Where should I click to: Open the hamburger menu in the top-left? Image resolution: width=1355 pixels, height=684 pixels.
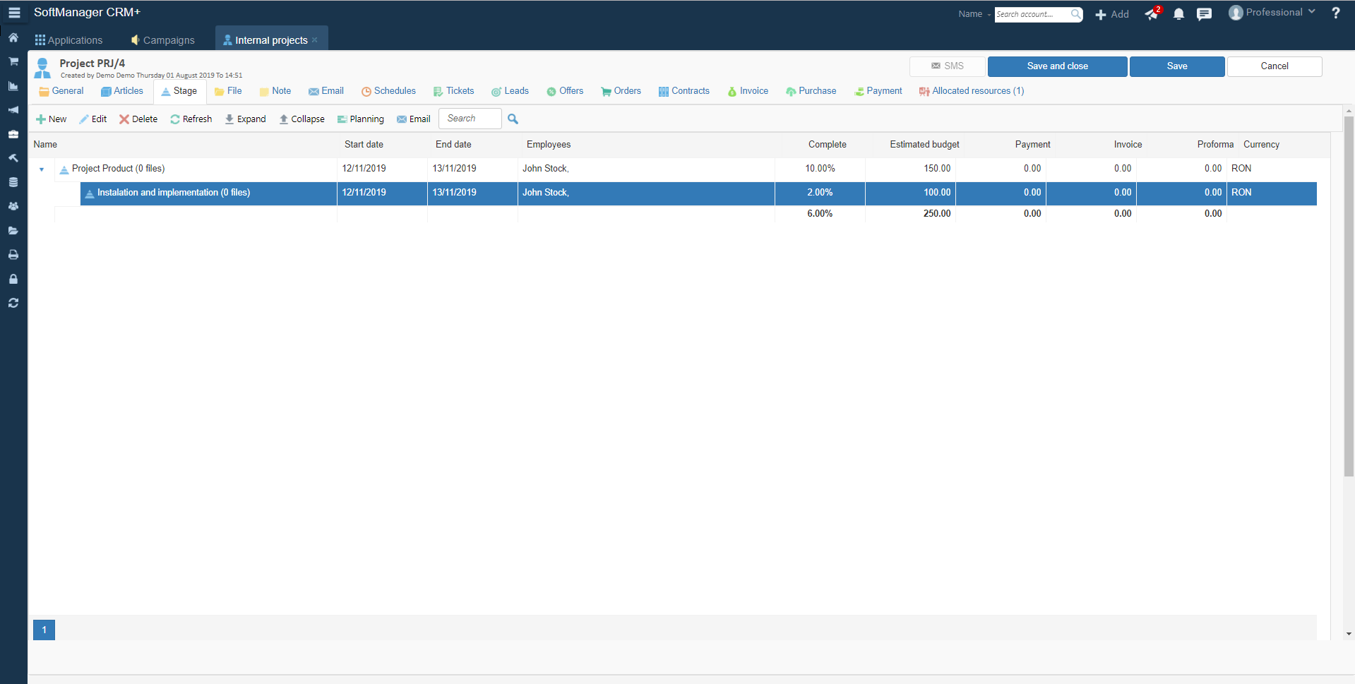tap(14, 13)
